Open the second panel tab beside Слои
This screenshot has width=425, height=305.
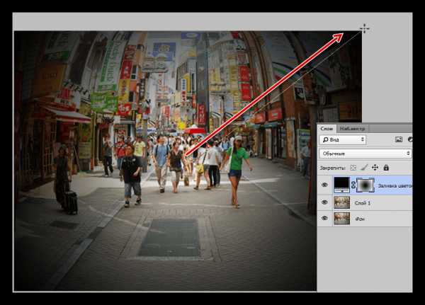click(352, 129)
